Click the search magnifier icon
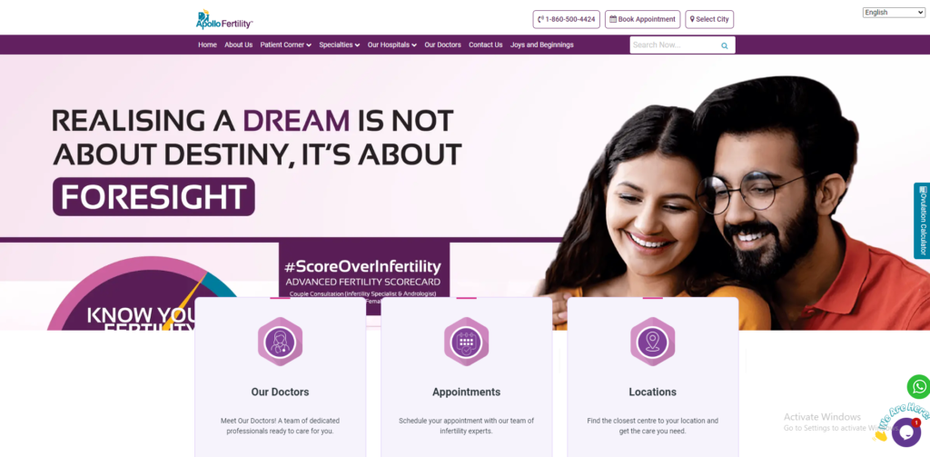 [724, 45]
